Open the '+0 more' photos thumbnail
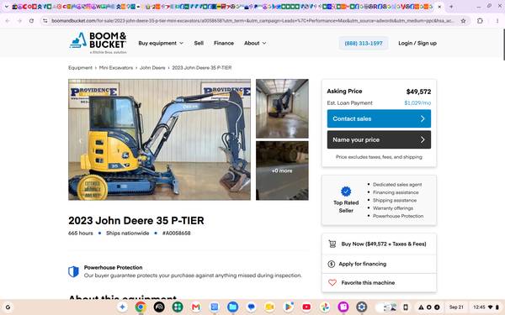The width and height of the screenshot is (505, 315). click(x=282, y=171)
